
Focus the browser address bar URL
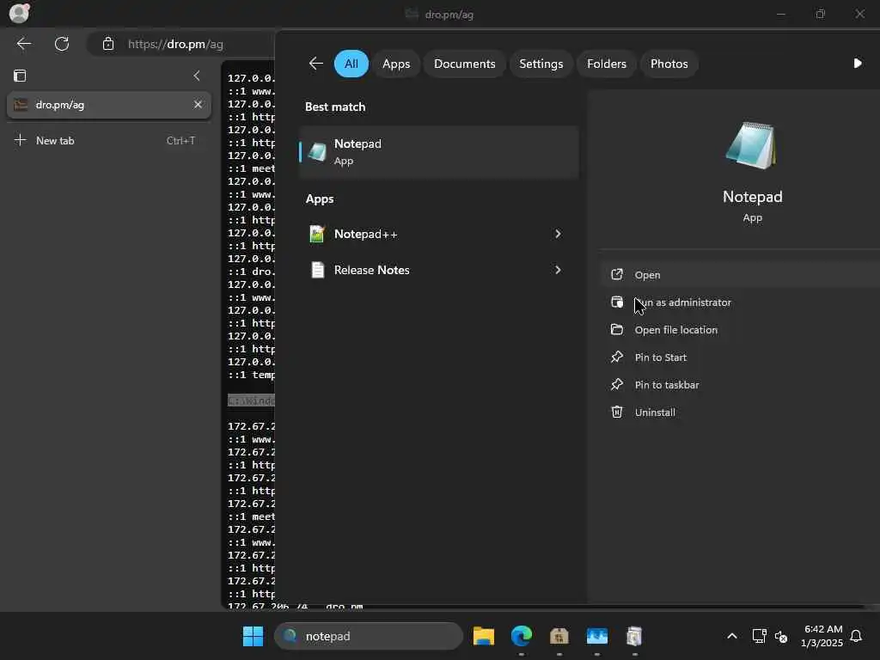[175, 44]
